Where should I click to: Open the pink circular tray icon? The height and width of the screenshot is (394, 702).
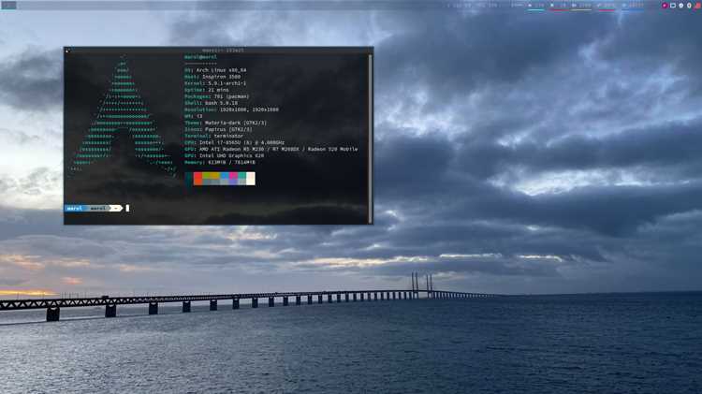pos(665,6)
